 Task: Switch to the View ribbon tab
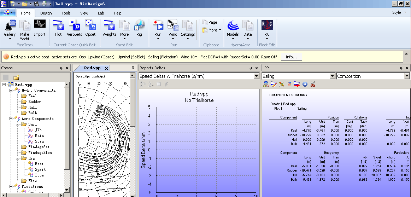click(84, 13)
